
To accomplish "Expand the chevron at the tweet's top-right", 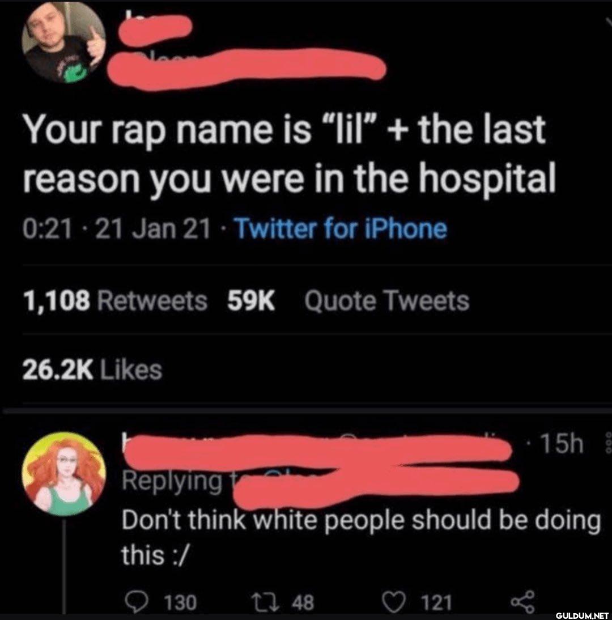I will (609, 22).
